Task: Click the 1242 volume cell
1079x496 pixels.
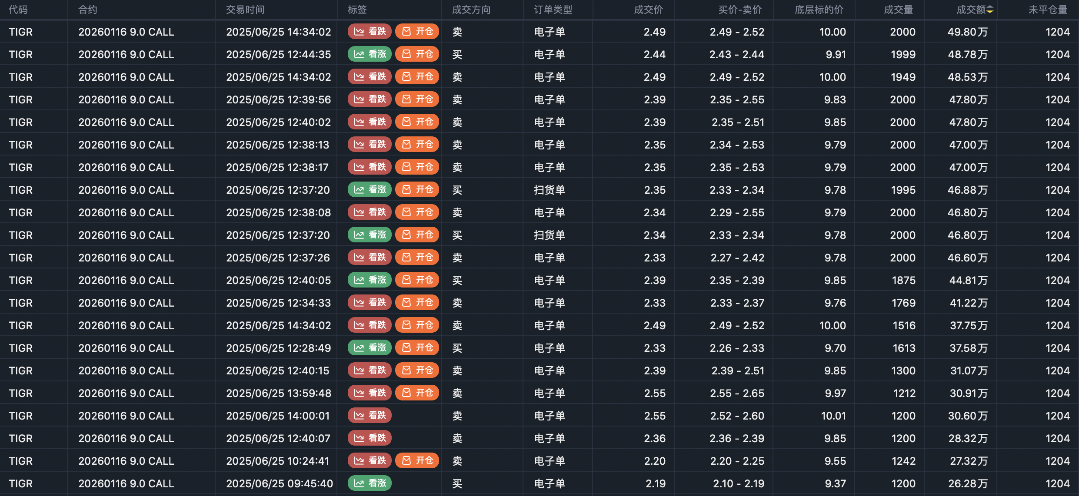Action: pyautogui.click(x=904, y=461)
